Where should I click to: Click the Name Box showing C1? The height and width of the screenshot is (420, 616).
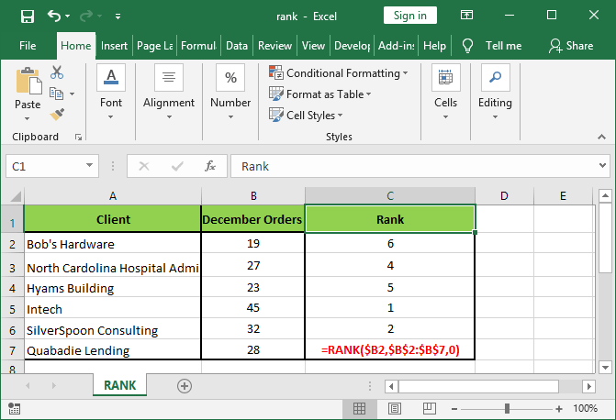(46, 166)
